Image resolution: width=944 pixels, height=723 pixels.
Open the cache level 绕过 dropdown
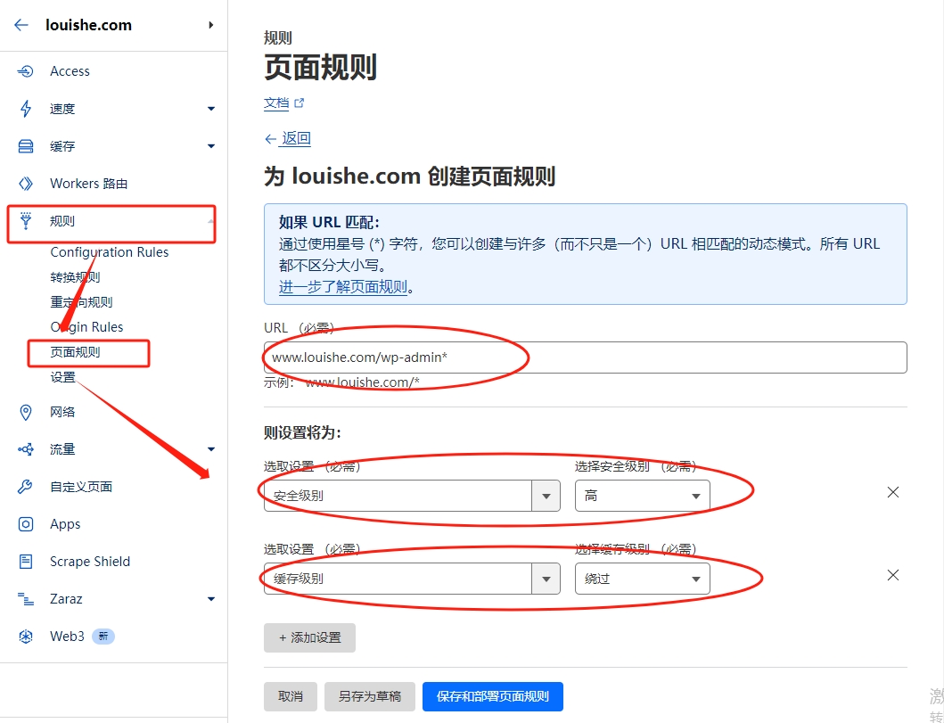pyautogui.click(x=643, y=579)
